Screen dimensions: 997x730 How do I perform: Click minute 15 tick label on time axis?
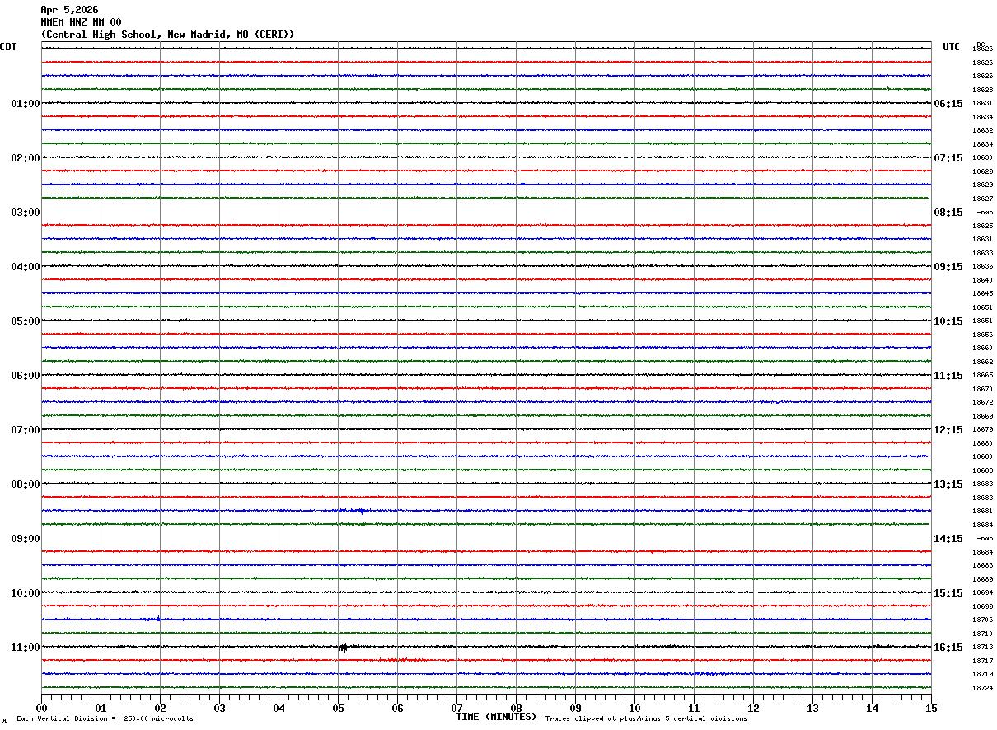[x=931, y=709]
